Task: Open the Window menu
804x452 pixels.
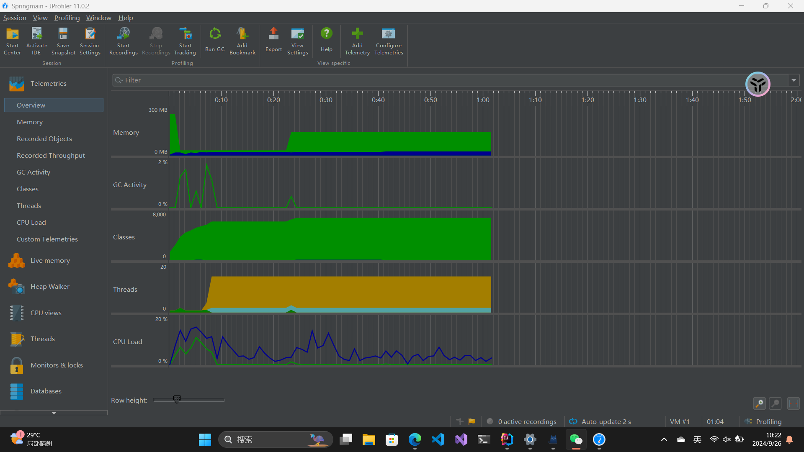Action: 98,18
